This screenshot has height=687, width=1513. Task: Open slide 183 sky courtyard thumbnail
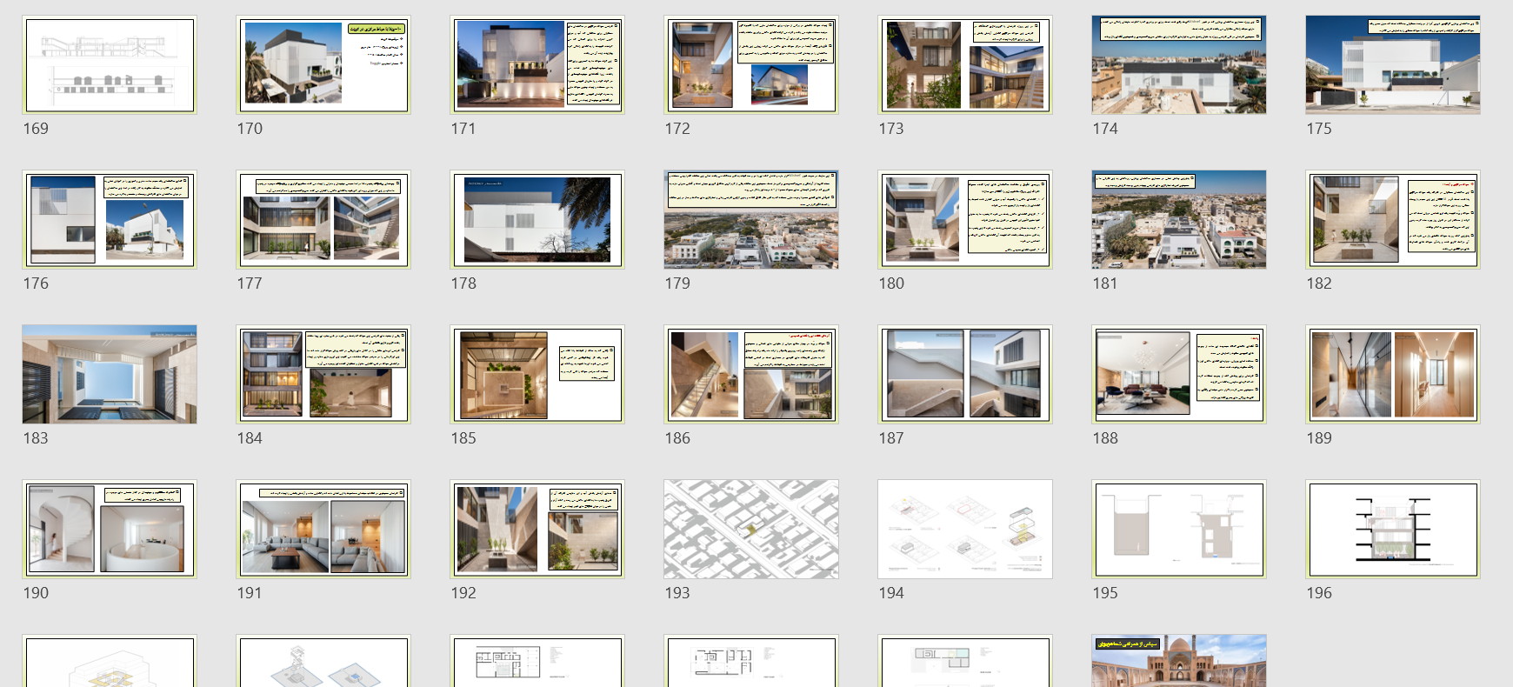pyautogui.click(x=110, y=375)
